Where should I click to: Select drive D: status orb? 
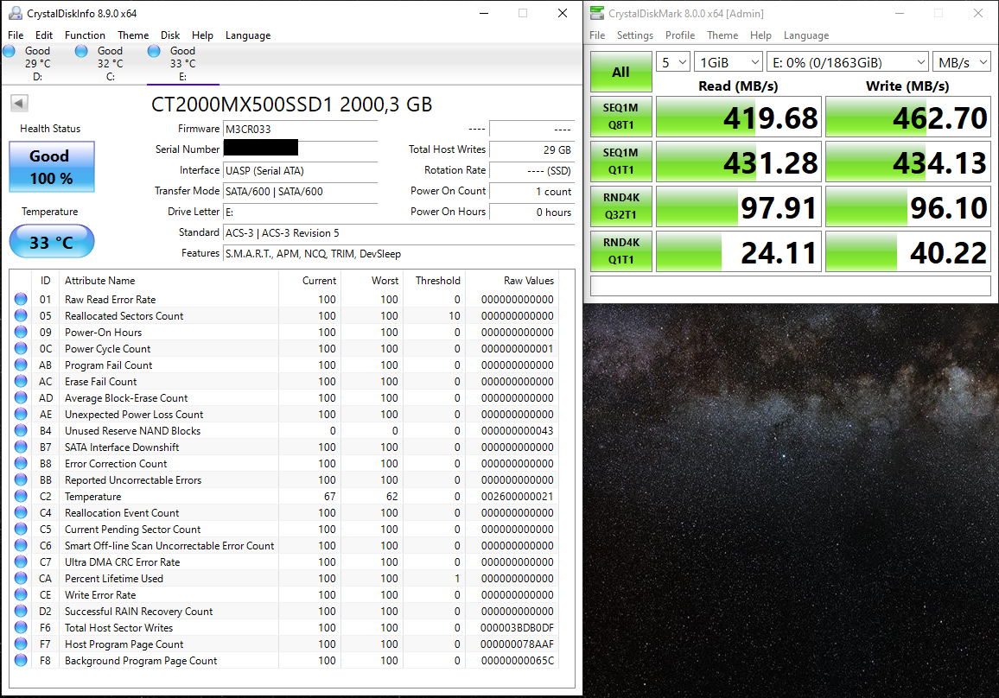(x=9, y=51)
